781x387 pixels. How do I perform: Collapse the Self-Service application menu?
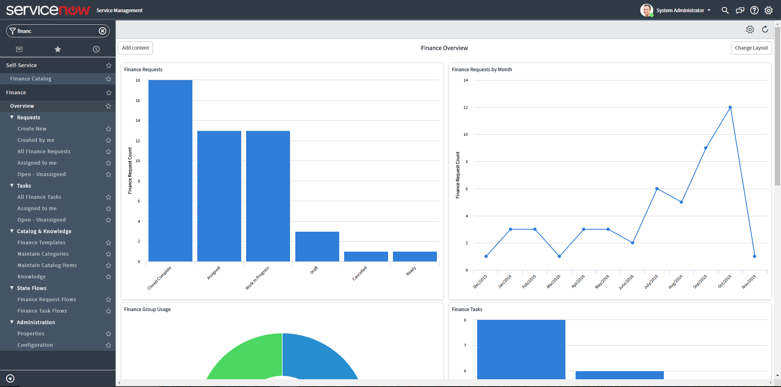click(21, 65)
